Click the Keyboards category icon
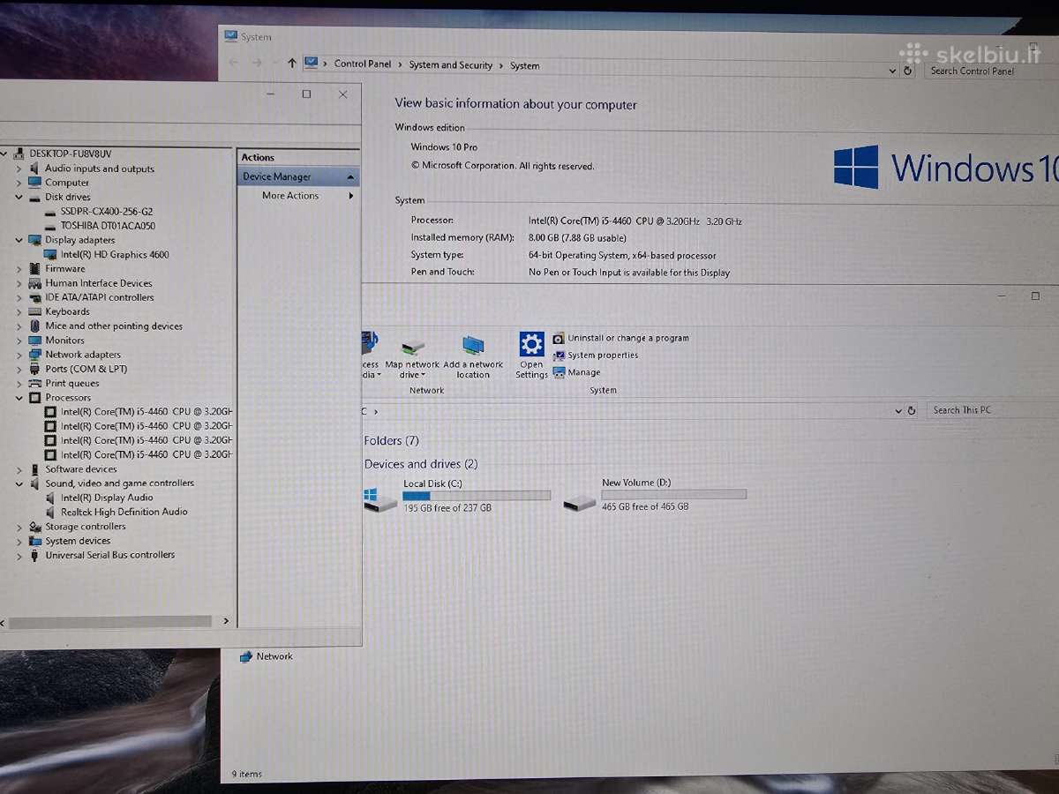The image size is (1059, 794). tap(35, 311)
